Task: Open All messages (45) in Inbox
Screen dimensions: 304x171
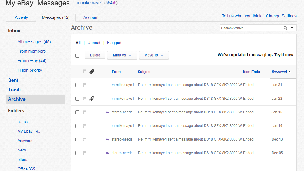Action: 34,42
